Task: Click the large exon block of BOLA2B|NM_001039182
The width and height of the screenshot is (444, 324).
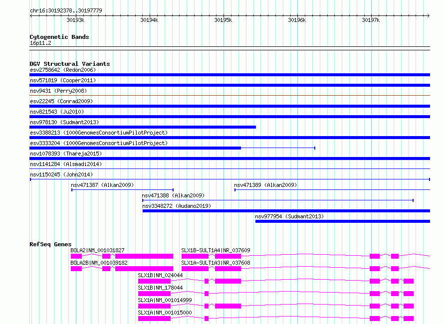Action: (144, 269)
